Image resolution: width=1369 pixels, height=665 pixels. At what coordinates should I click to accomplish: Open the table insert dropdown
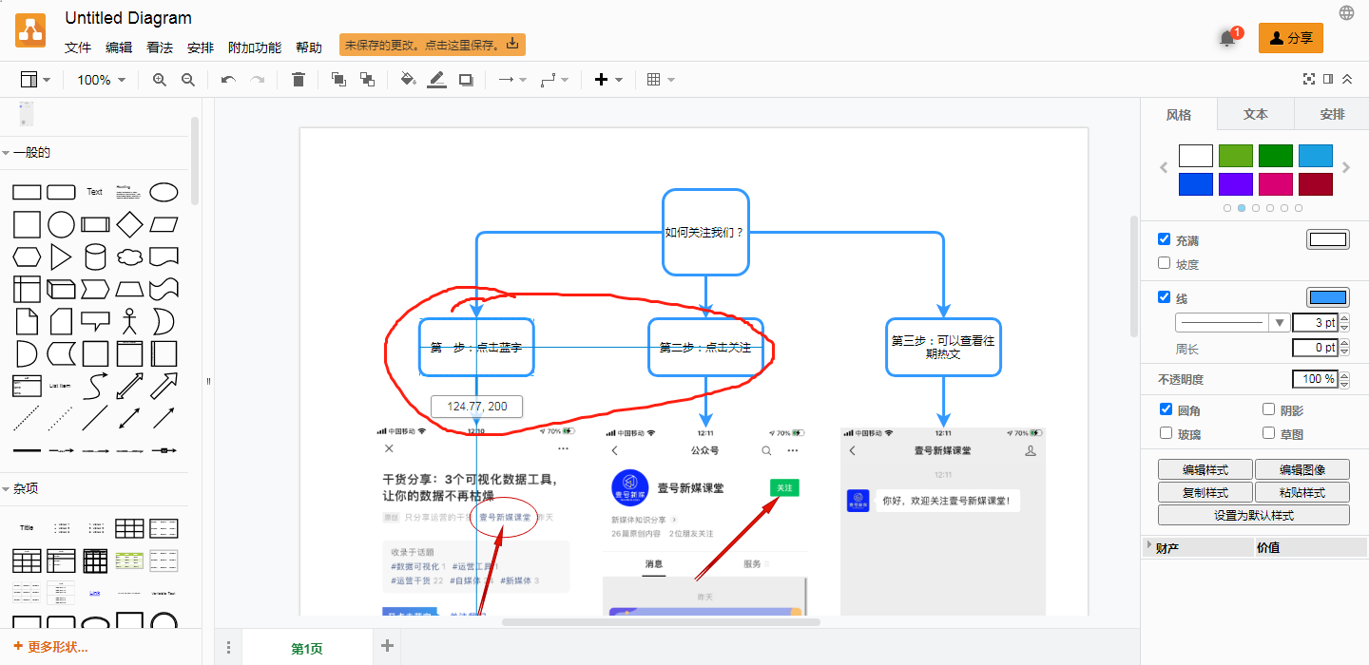[x=661, y=80]
